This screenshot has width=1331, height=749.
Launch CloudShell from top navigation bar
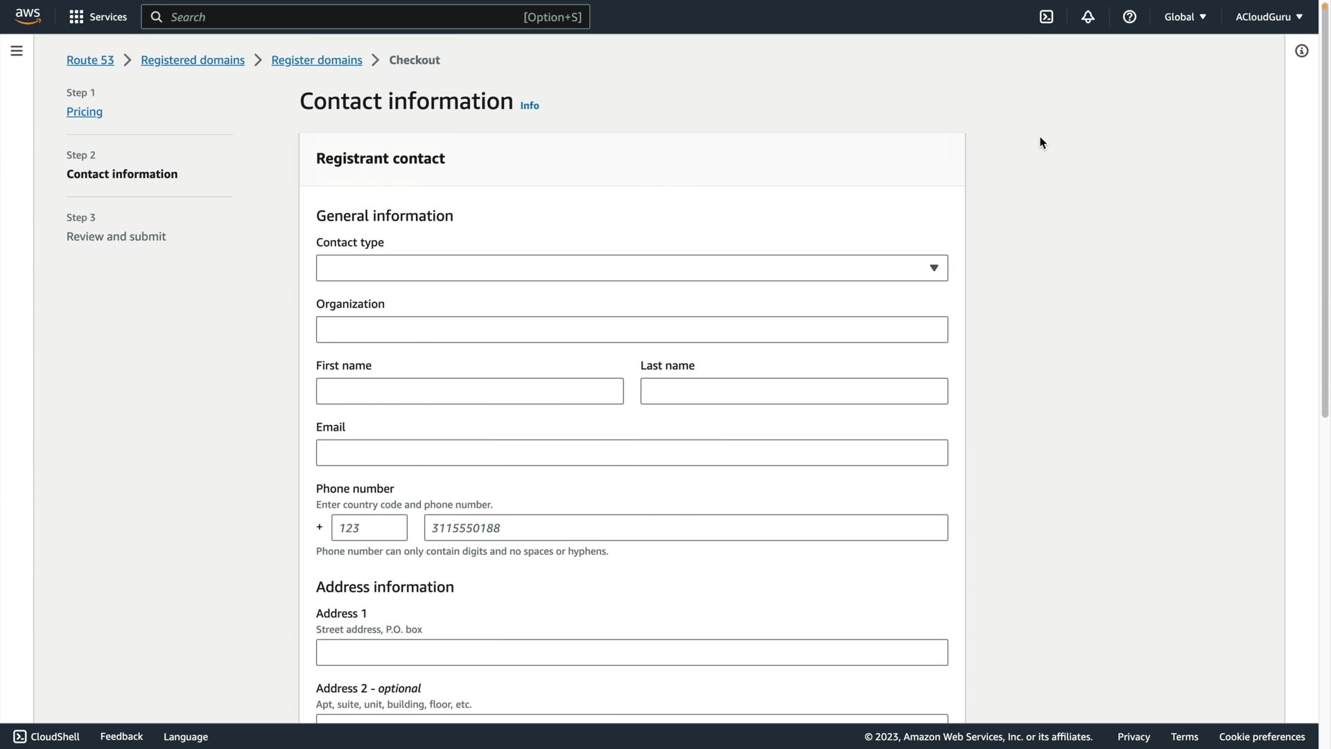(1046, 17)
